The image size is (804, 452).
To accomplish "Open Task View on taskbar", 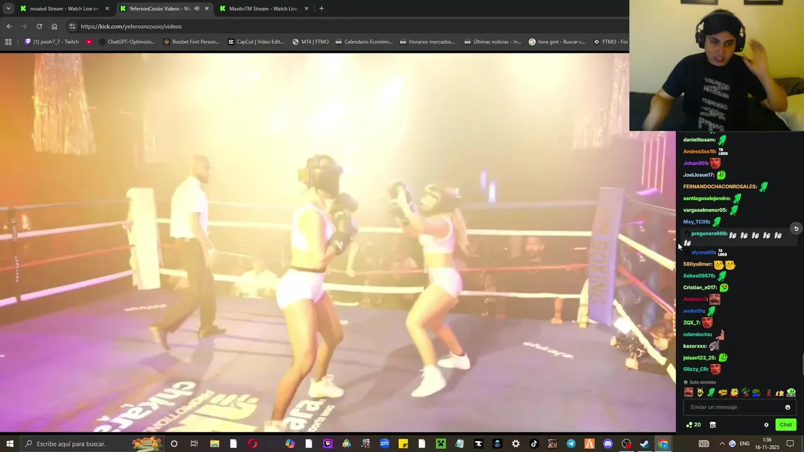I will coord(194,444).
